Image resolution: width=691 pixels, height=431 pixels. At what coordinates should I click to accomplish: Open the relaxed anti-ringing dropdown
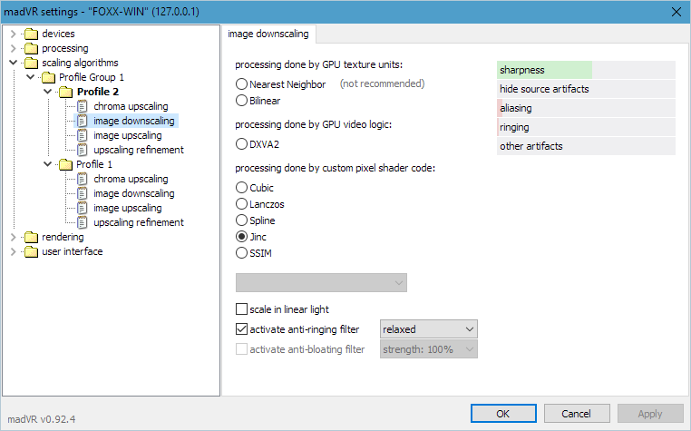pyautogui.click(x=429, y=329)
